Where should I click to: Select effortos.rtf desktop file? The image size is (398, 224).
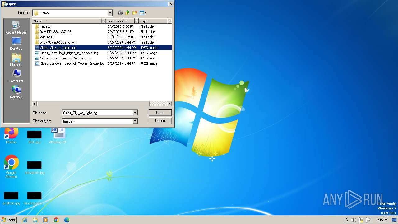pos(58,135)
